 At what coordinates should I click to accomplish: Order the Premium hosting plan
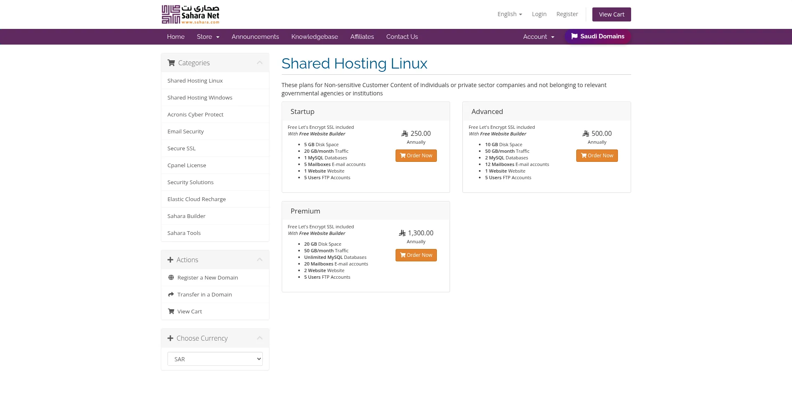[x=416, y=255]
